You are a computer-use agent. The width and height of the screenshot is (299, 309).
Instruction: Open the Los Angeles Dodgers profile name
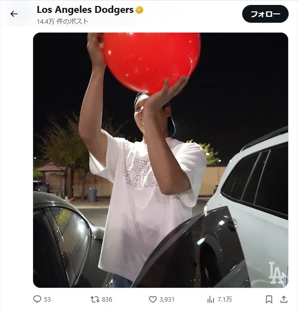pos(85,10)
